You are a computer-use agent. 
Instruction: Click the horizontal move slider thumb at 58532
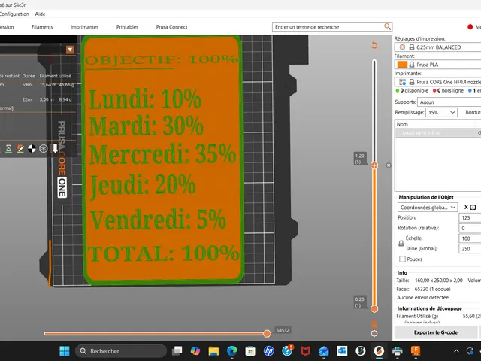[267, 334]
